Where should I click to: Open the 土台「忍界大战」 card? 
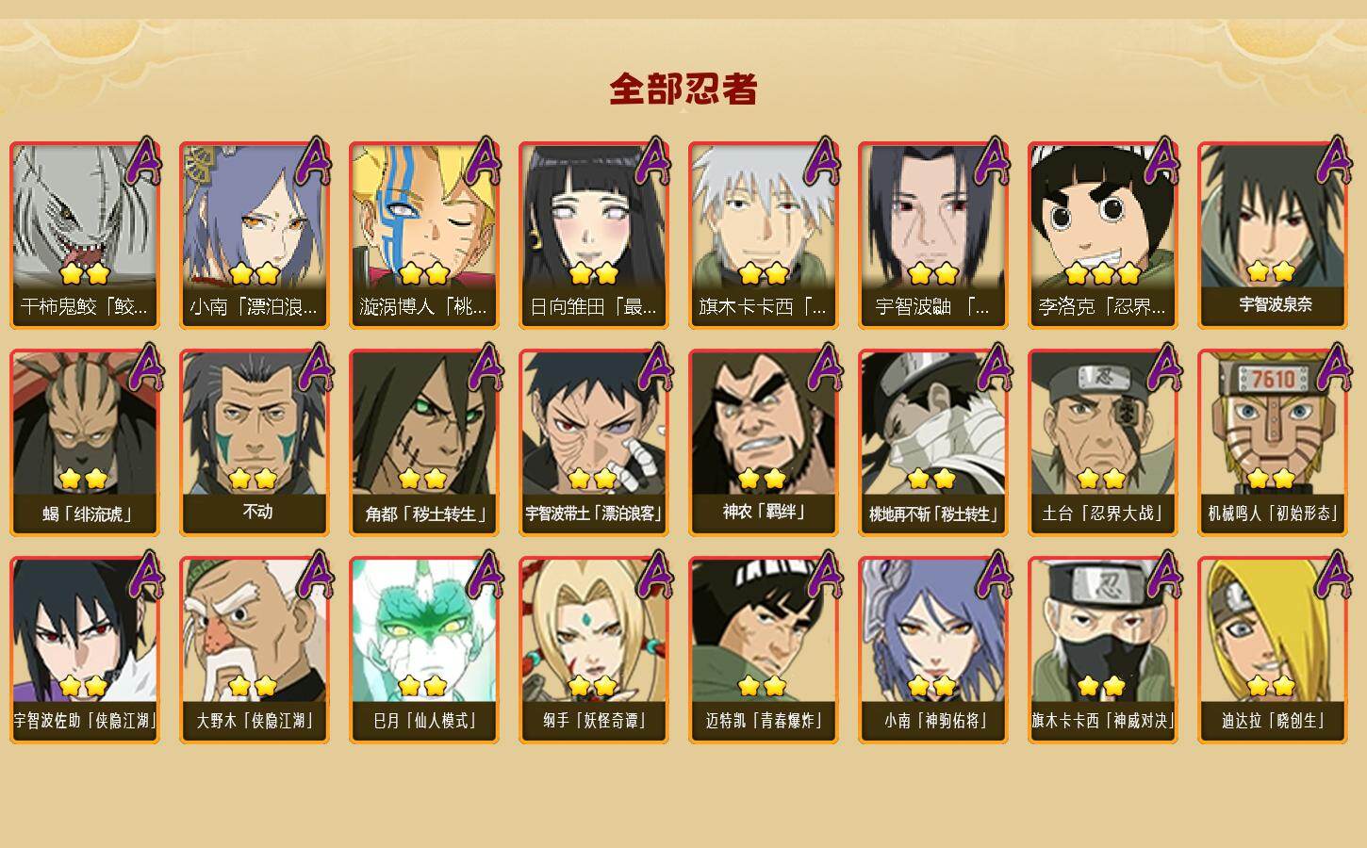point(1103,443)
